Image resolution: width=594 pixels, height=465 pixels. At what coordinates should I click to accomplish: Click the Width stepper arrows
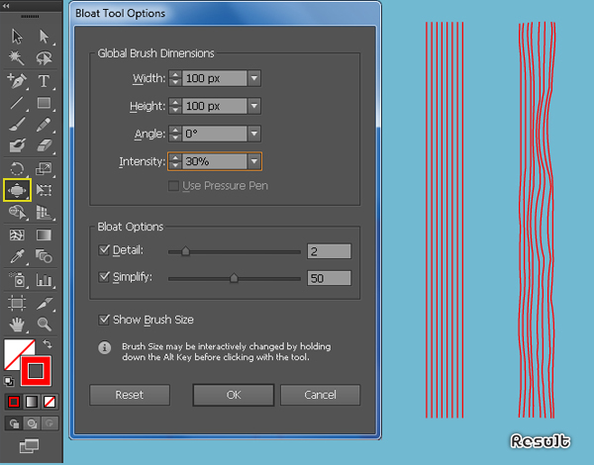coord(175,78)
